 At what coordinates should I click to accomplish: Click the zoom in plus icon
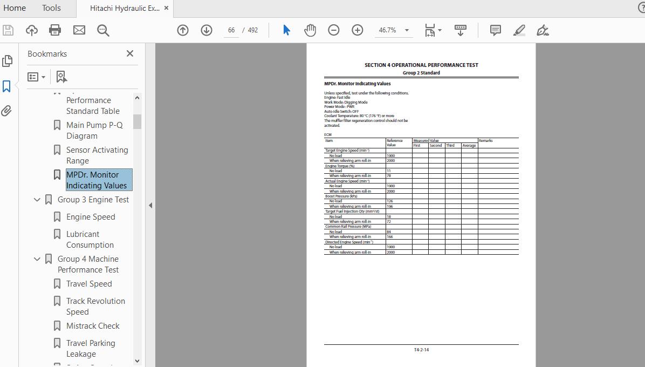tap(358, 30)
